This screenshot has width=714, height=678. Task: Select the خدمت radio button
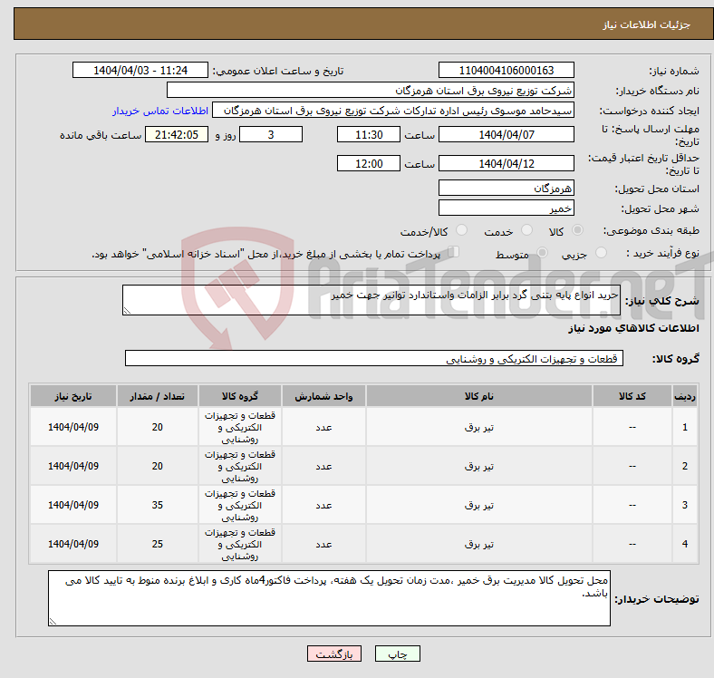526,230
